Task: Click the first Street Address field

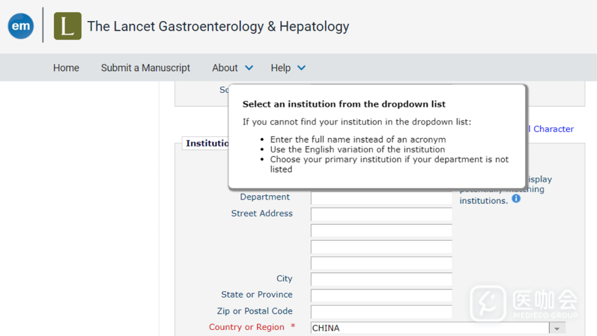Action: 381,214
